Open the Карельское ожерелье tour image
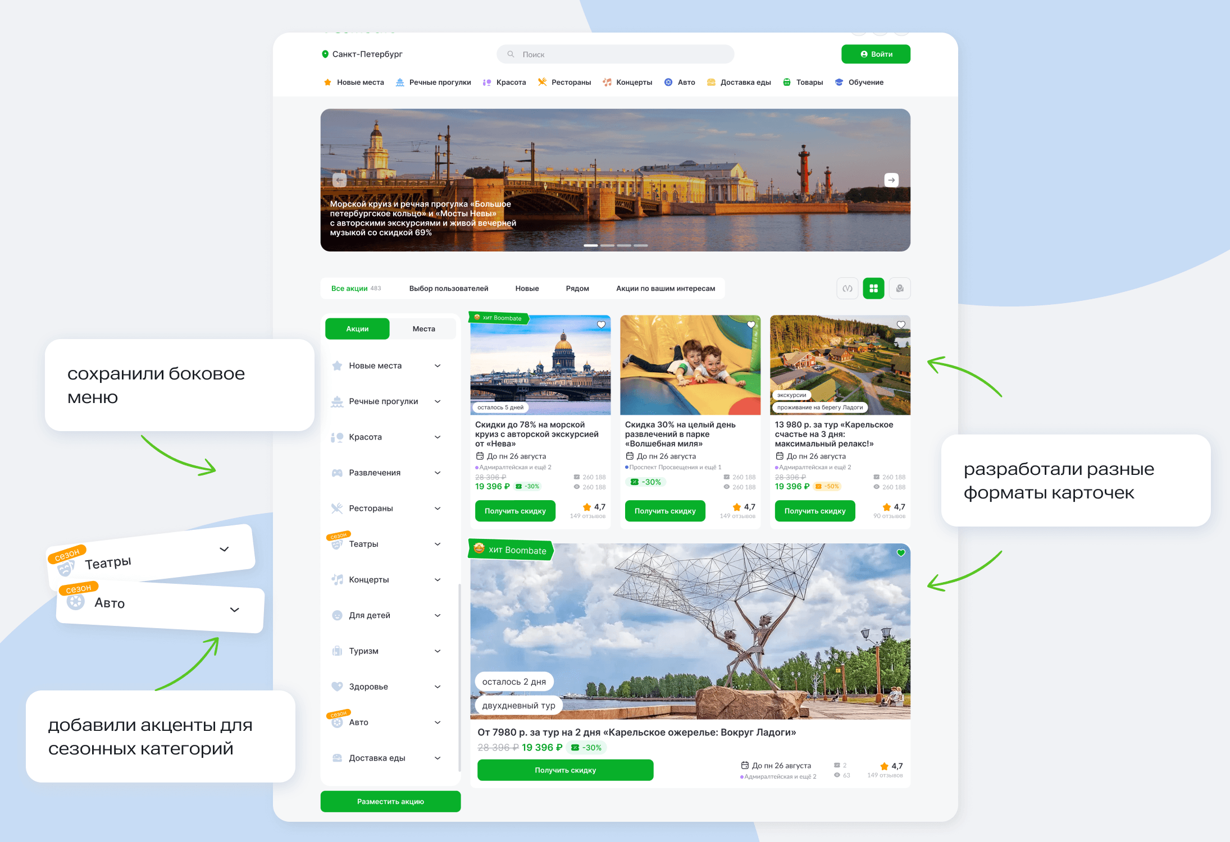Screen dimensions: 1230x842 (690, 631)
